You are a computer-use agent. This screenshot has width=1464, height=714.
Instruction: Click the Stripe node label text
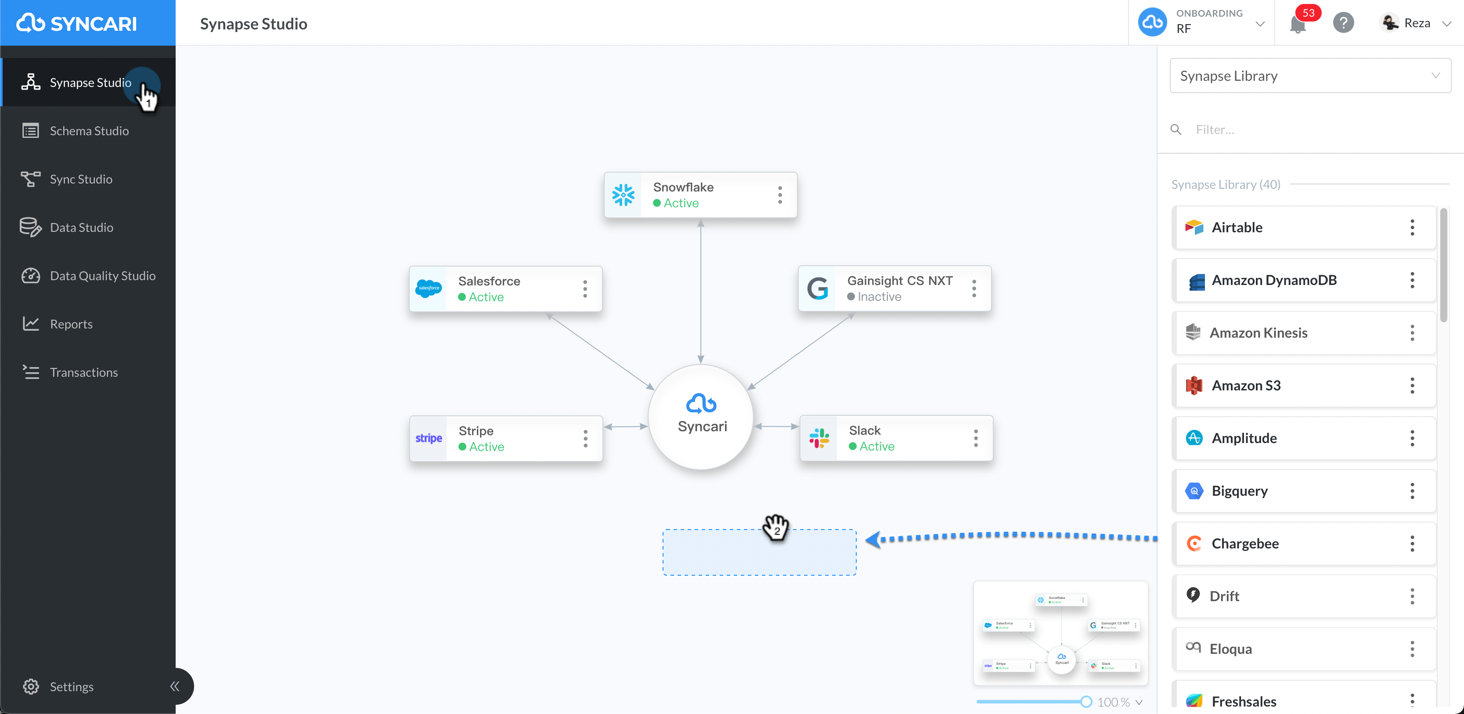point(476,431)
